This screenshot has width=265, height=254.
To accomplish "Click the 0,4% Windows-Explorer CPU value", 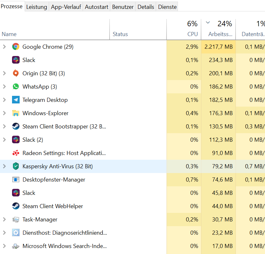I will (x=192, y=113).
